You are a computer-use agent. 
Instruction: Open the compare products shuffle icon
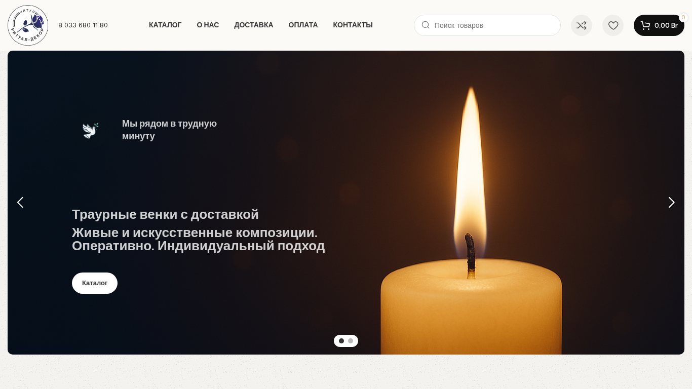point(582,25)
